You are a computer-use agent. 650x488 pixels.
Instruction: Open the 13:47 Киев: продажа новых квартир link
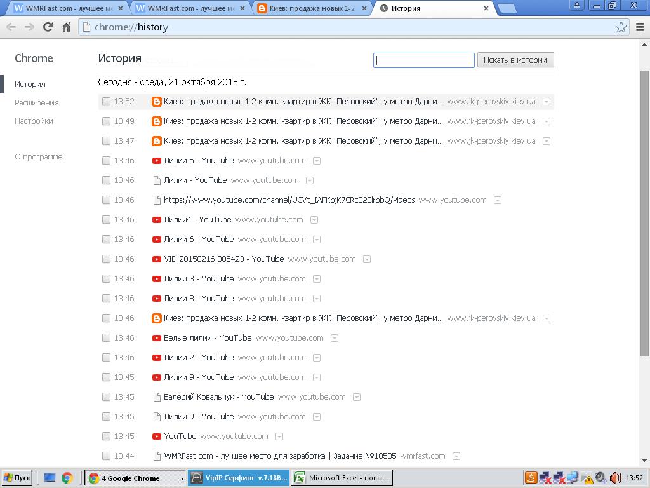303,141
